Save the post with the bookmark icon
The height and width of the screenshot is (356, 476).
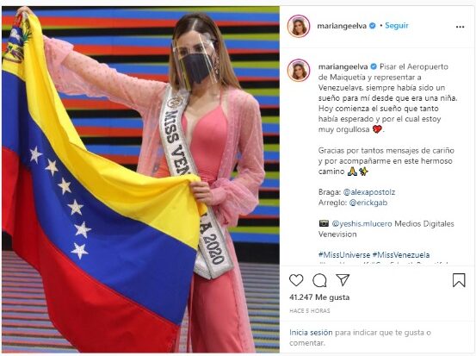[x=459, y=280]
